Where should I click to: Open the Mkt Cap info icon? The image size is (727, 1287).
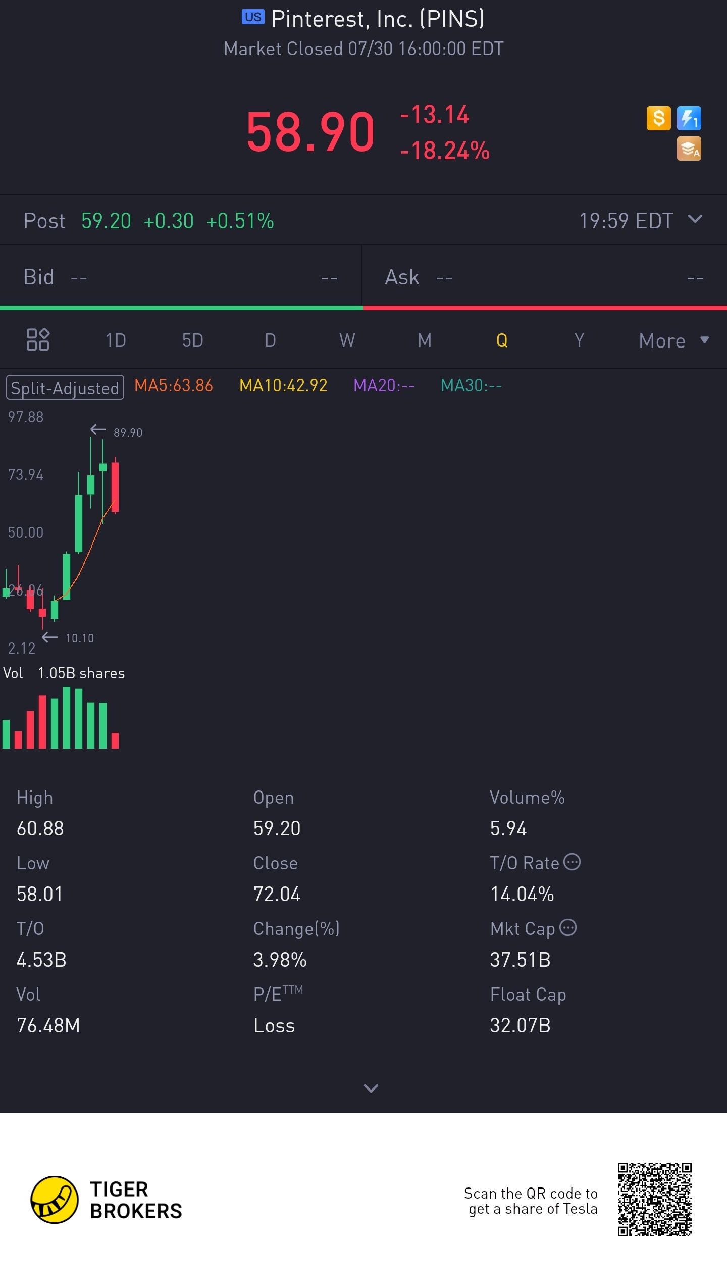click(x=568, y=927)
